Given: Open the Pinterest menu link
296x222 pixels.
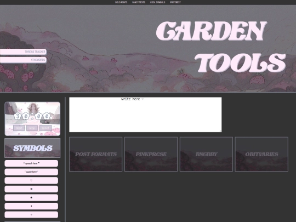Looking at the screenshot, I should click(175, 2).
